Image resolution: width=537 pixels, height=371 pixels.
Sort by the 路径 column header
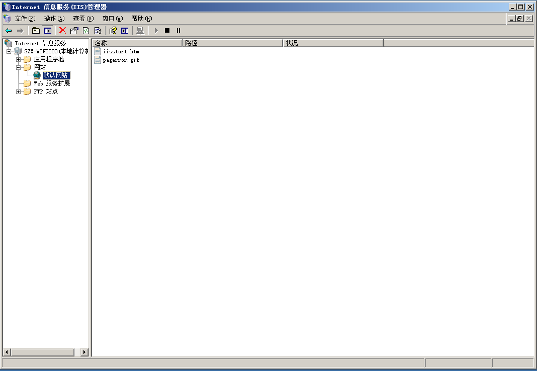point(232,43)
